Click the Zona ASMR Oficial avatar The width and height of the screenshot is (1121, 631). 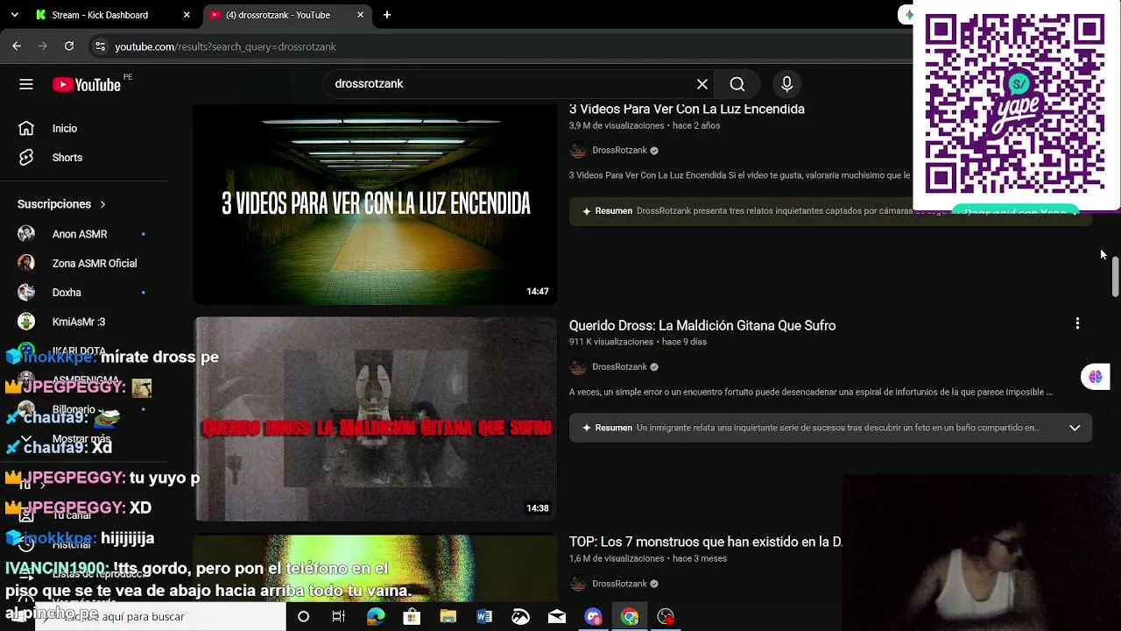[x=26, y=263]
